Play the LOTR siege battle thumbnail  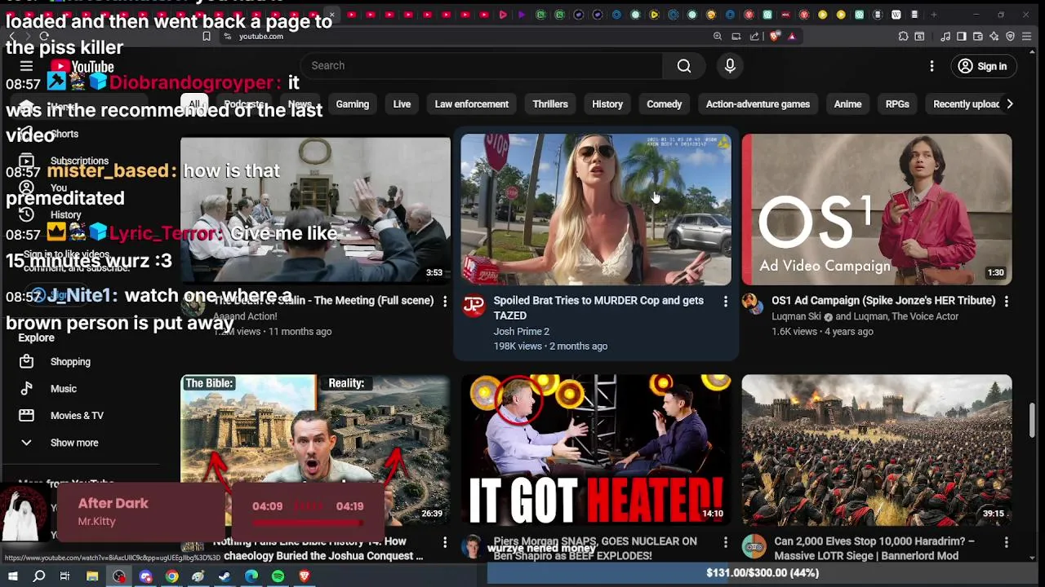pos(877,450)
